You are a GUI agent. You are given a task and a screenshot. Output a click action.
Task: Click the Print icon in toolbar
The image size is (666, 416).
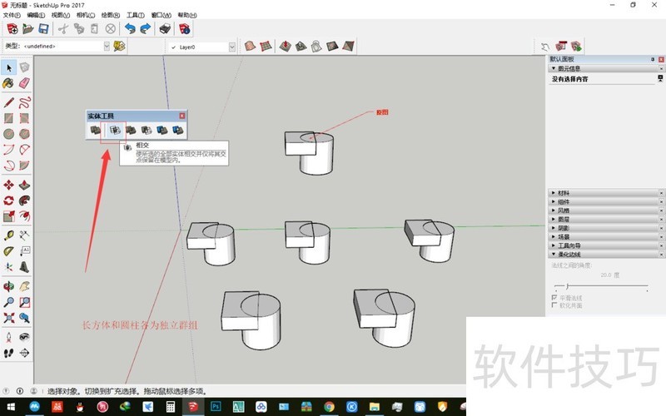click(165, 28)
